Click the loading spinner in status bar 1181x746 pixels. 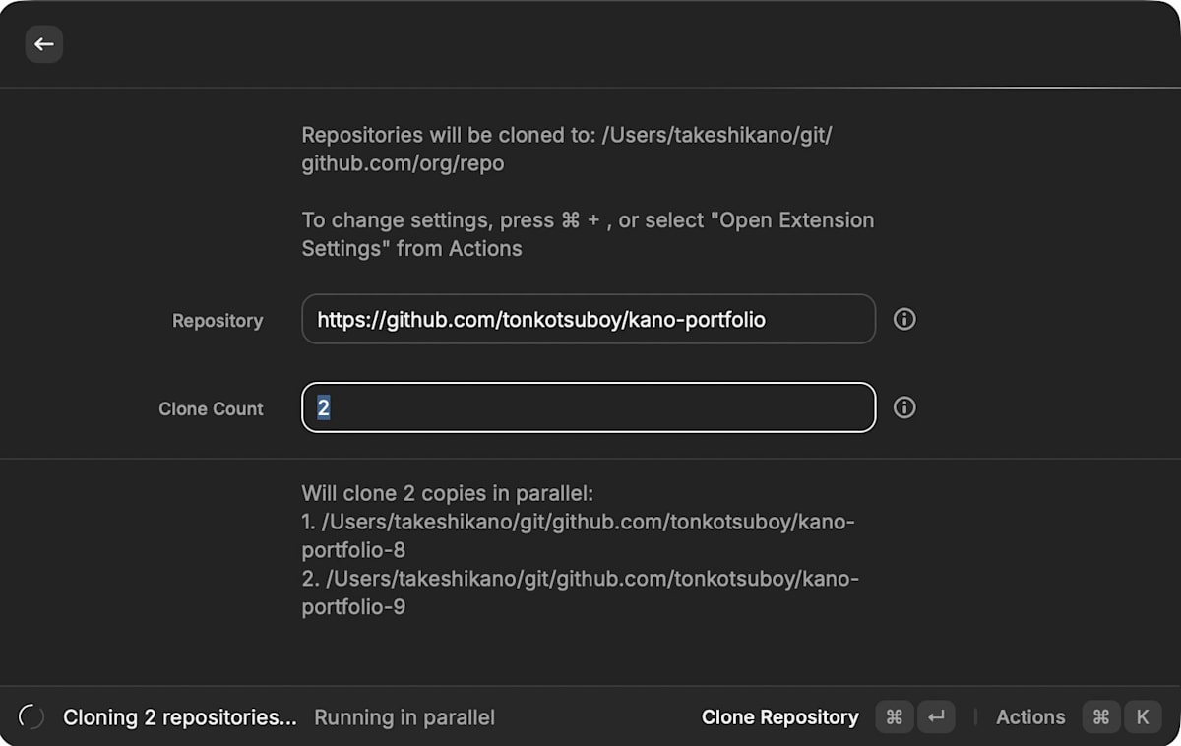[x=31, y=717]
